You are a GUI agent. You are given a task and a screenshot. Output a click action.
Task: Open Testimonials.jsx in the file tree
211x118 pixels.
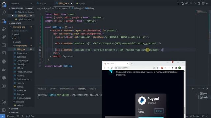point(23,98)
